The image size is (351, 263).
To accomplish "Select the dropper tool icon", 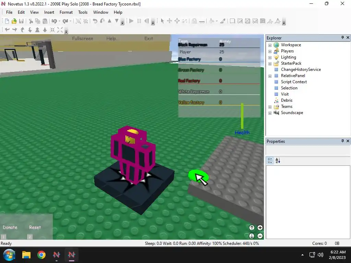I will click(x=223, y=21).
